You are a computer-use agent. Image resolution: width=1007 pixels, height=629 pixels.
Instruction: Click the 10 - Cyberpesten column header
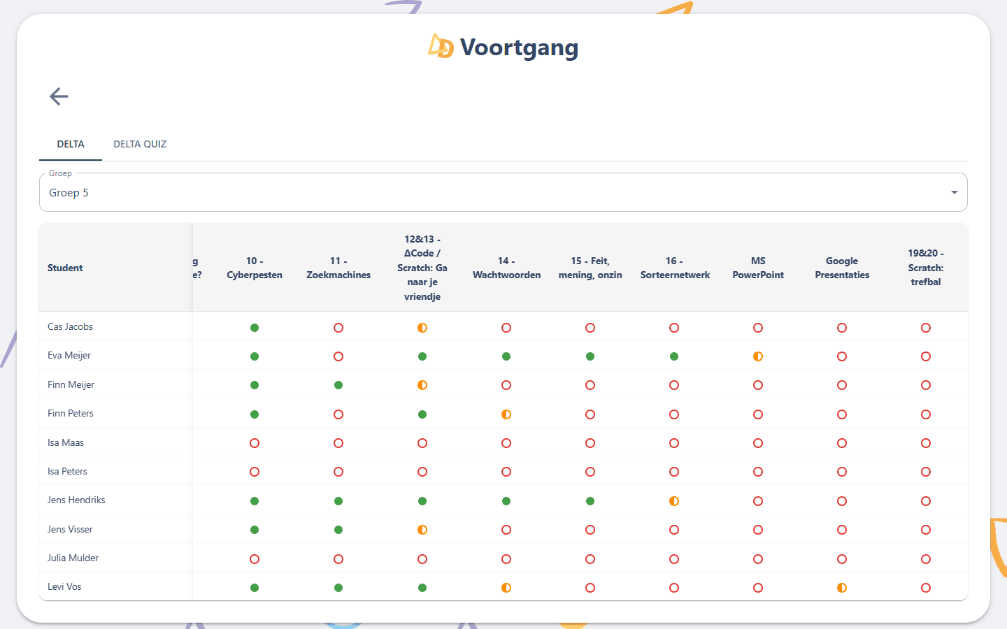pyautogui.click(x=255, y=268)
